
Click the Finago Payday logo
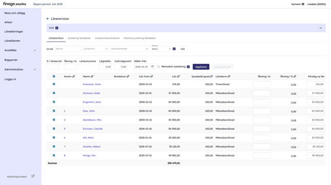(15, 4)
